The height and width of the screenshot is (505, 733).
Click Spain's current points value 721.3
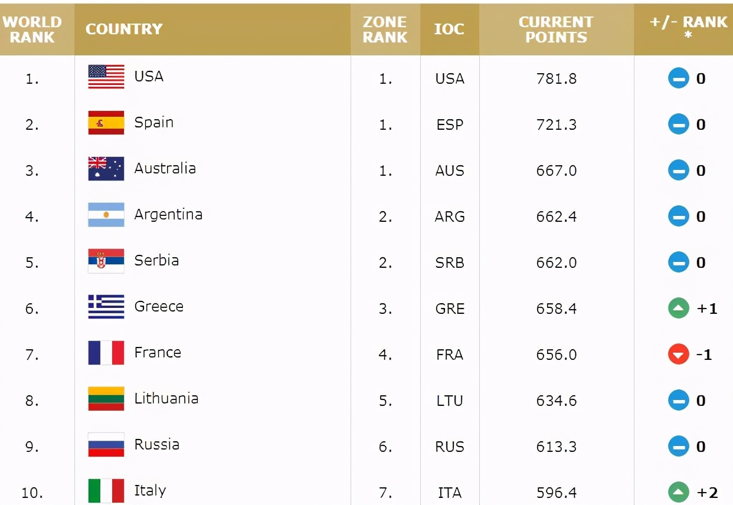coord(557,125)
